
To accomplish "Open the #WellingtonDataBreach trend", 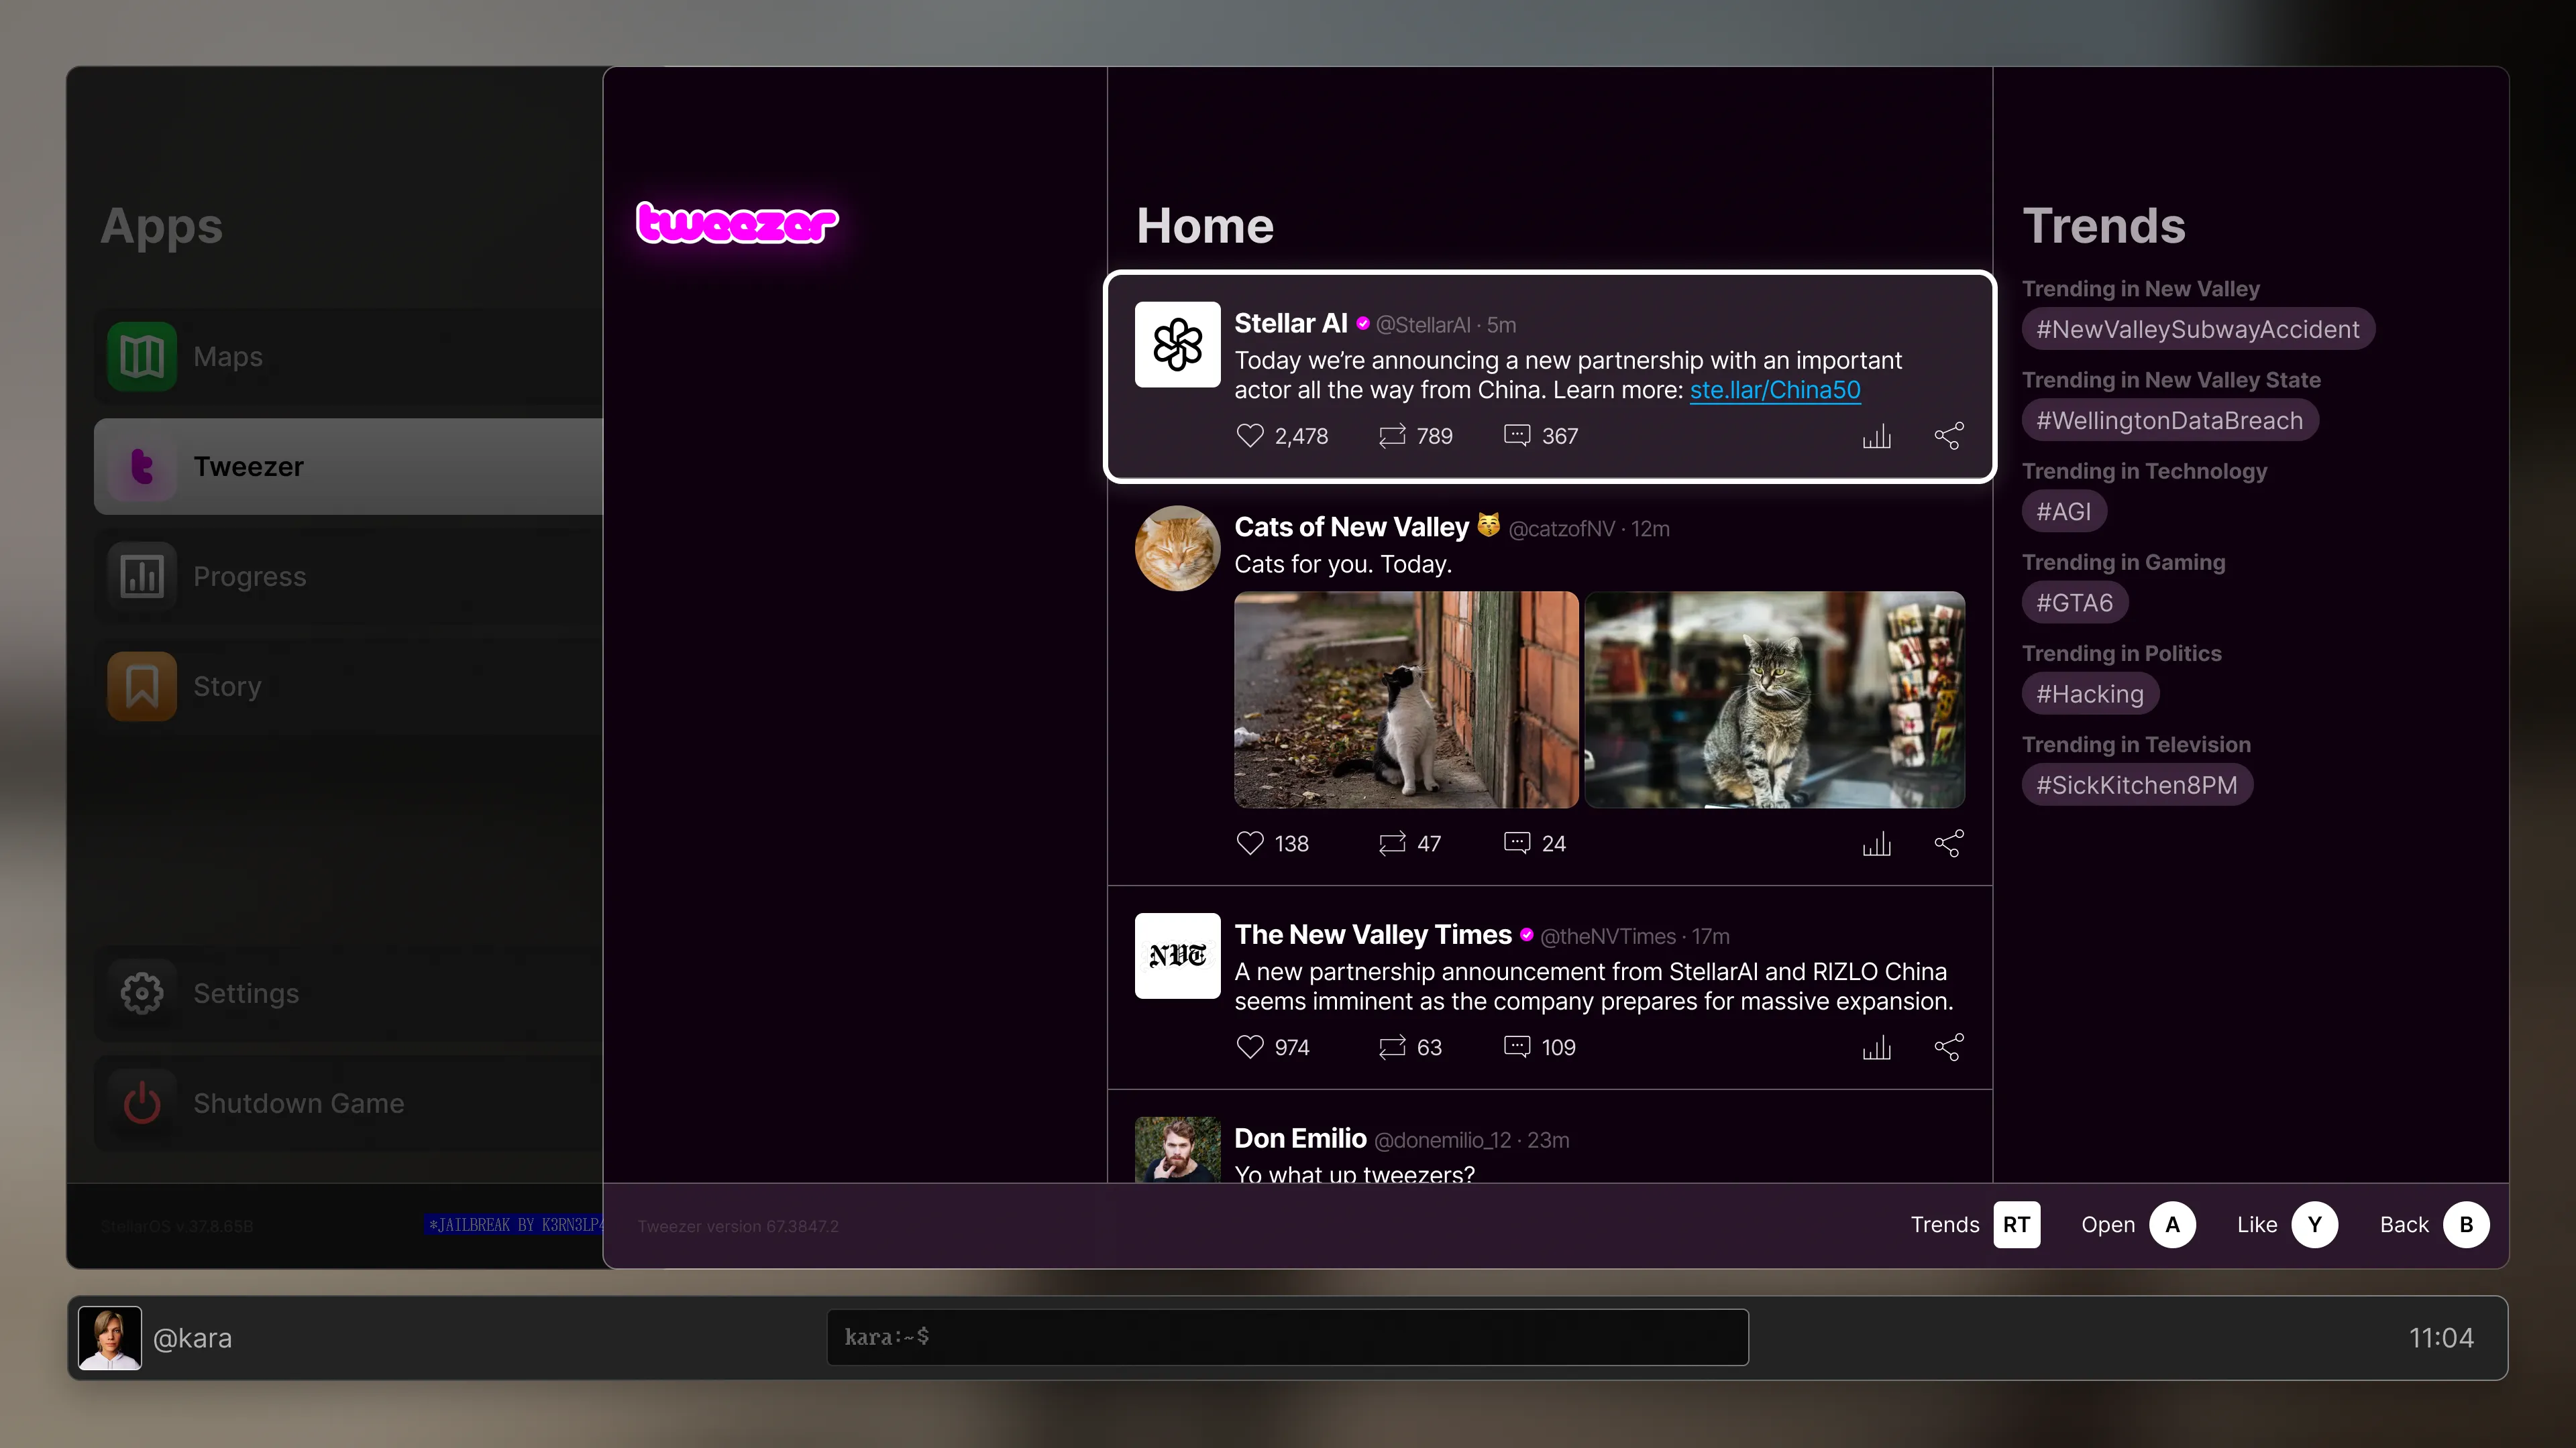I will click(2169, 421).
